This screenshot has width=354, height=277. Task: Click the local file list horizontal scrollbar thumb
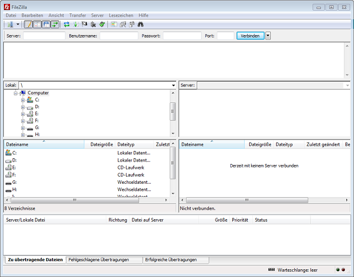point(75,200)
